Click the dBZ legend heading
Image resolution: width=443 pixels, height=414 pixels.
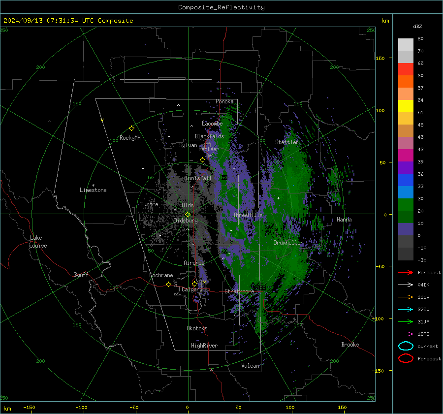[x=417, y=27]
